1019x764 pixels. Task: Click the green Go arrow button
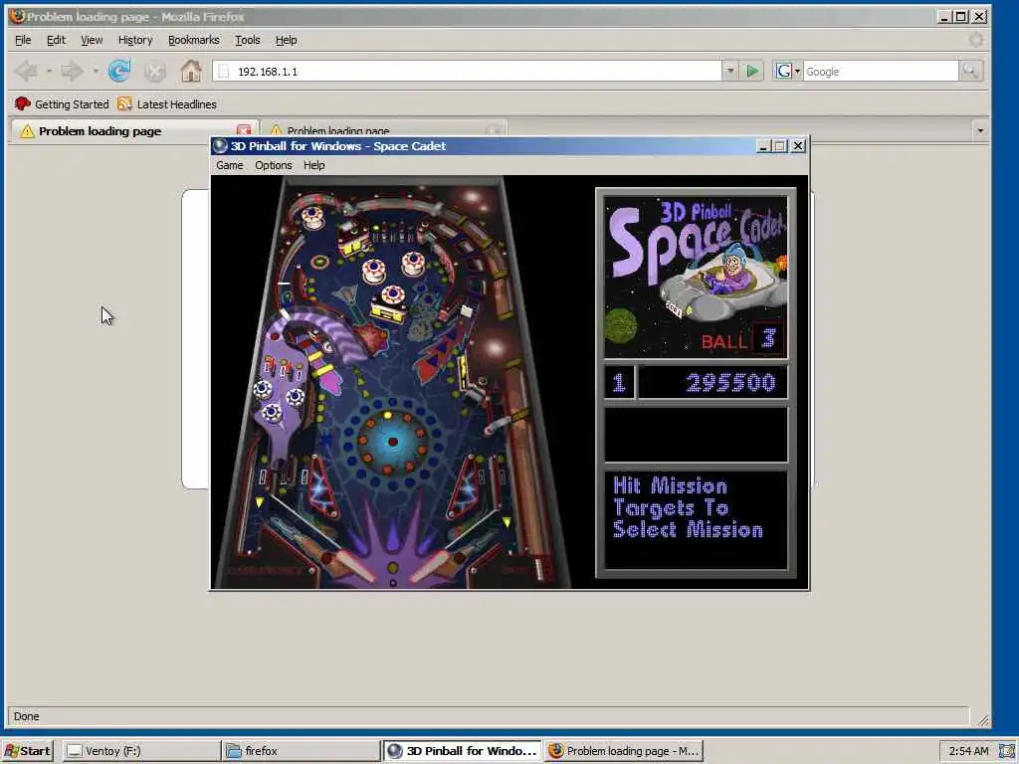tap(752, 71)
